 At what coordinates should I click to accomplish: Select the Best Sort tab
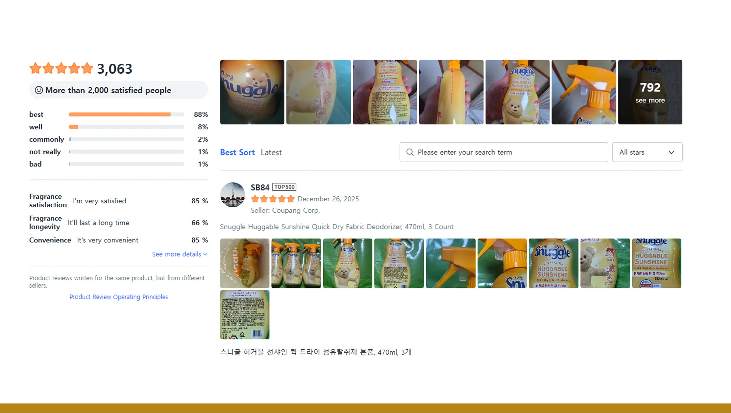pyautogui.click(x=237, y=152)
